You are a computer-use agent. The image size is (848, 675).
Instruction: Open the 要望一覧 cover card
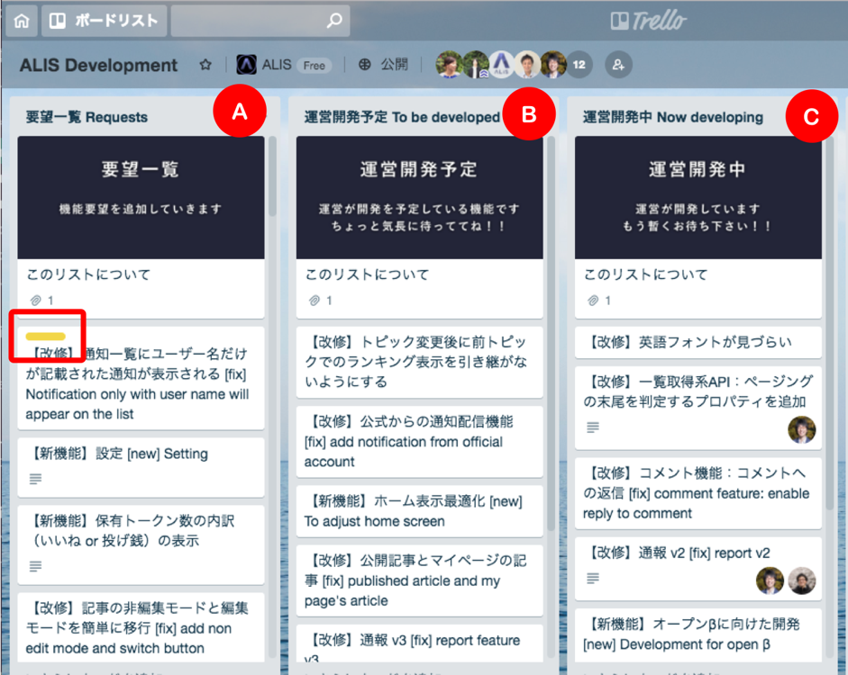coord(141,197)
